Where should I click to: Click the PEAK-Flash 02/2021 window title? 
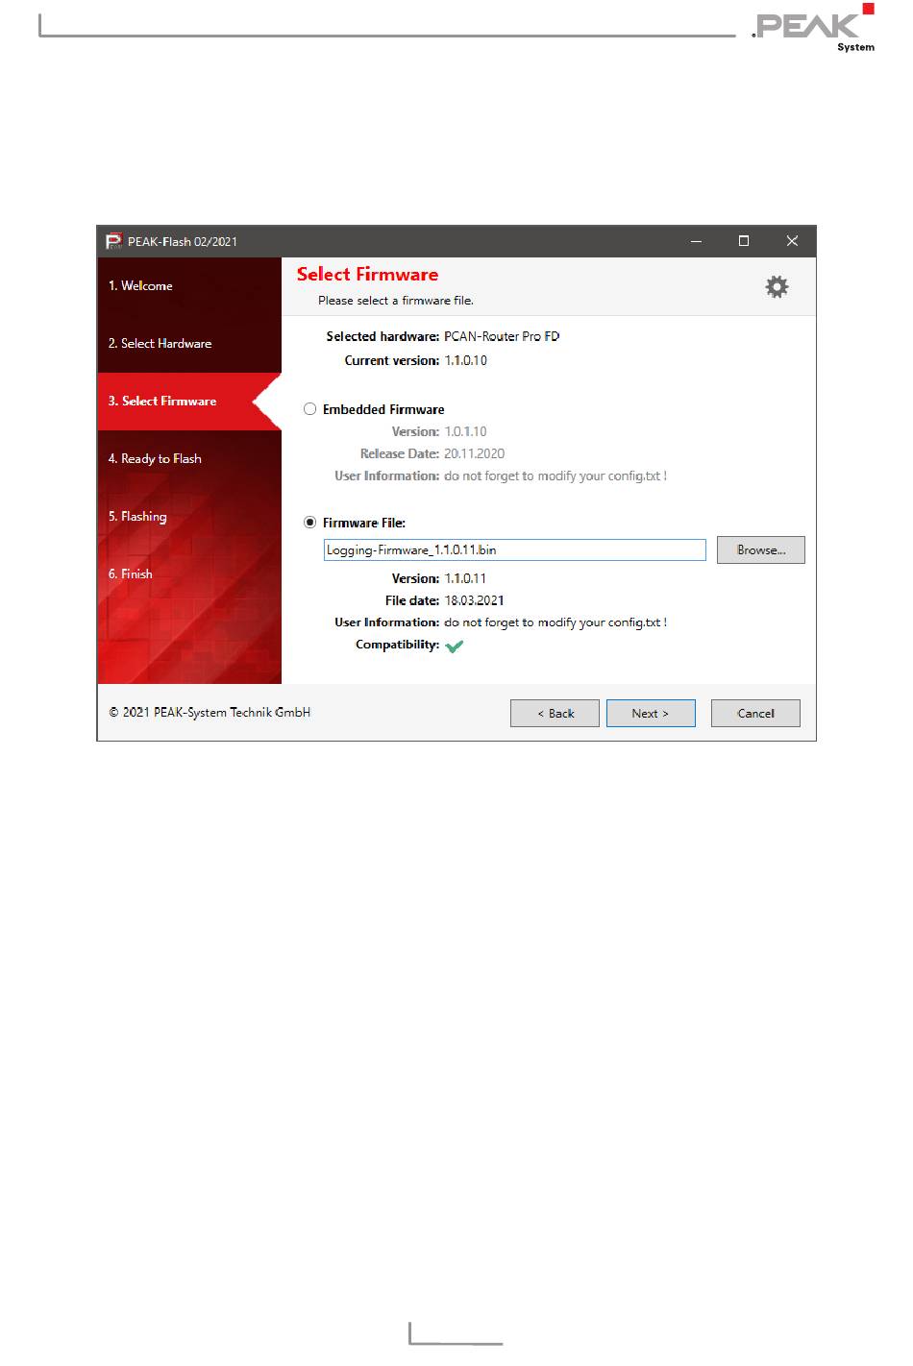click(x=183, y=242)
